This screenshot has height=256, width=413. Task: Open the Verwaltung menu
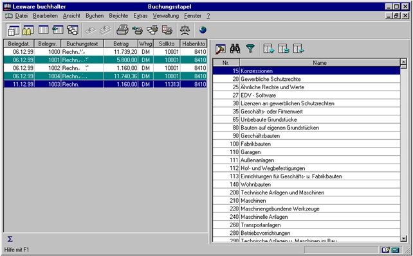[166, 16]
